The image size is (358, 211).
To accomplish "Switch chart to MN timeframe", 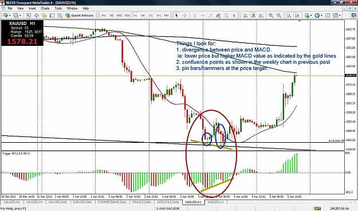I will pos(167,15).
